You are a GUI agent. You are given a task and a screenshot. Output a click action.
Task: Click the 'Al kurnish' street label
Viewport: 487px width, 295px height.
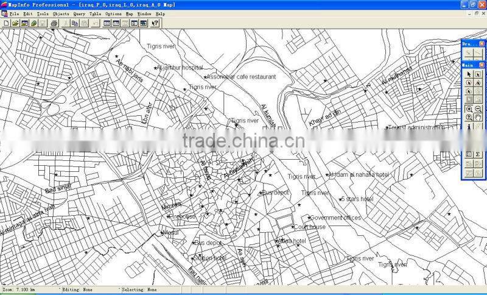coord(268,116)
